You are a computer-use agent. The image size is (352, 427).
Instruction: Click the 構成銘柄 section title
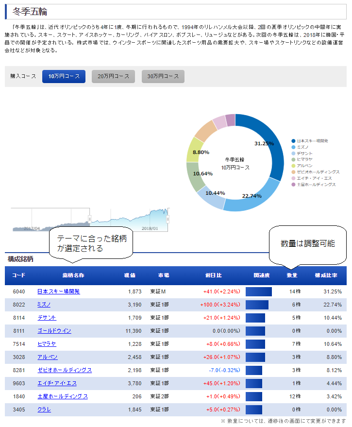click(x=20, y=259)
